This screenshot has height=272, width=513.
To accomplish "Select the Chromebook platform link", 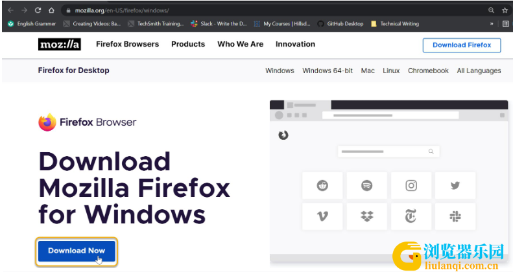I will tap(428, 71).
